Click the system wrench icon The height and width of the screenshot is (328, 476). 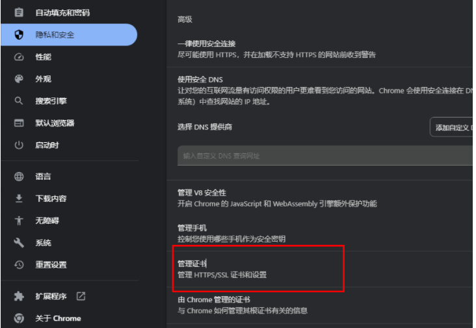pos(19,242)
